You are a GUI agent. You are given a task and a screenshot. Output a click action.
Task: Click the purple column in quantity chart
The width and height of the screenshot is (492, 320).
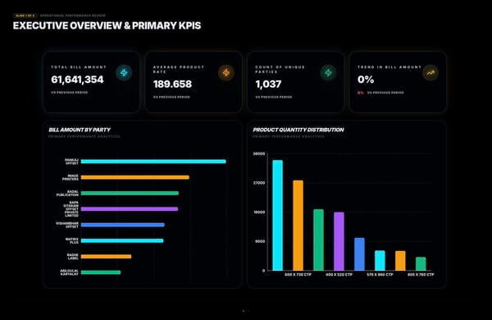click(x=339, y=241)
